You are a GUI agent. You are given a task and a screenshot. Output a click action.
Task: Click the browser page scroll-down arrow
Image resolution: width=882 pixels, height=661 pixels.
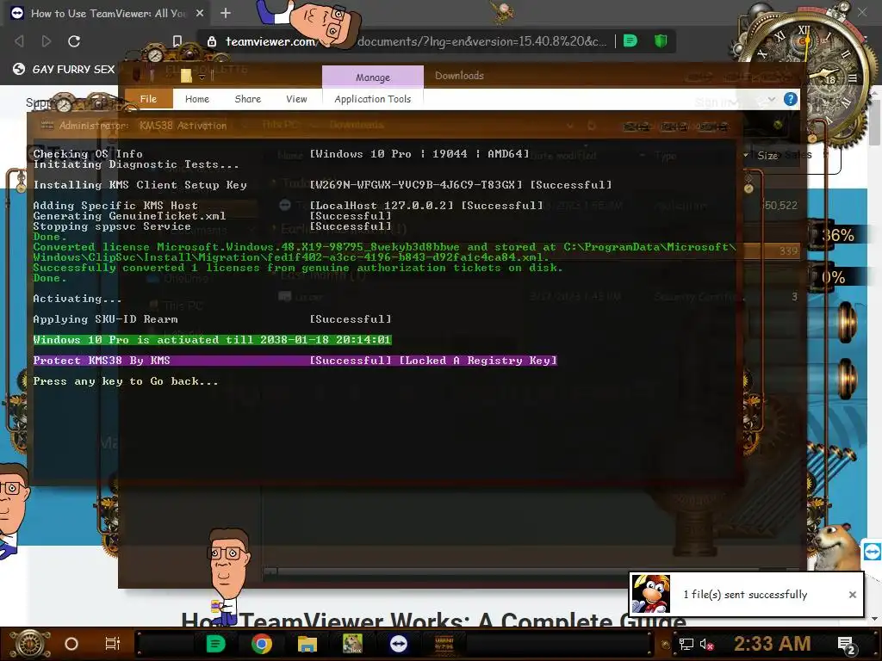tap(875, 619)
